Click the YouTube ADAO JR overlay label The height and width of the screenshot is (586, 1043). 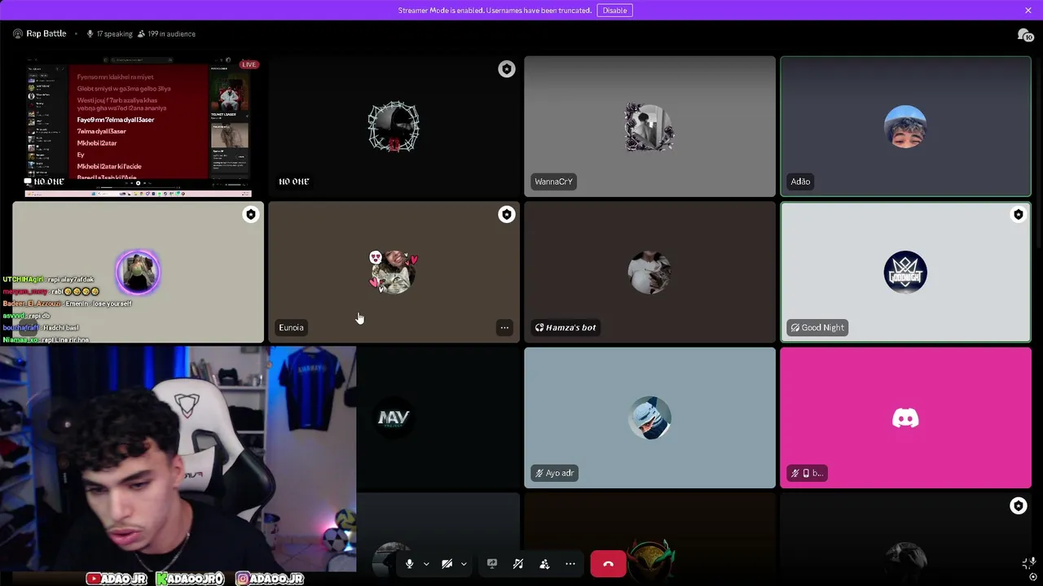(x=116, y=579)
